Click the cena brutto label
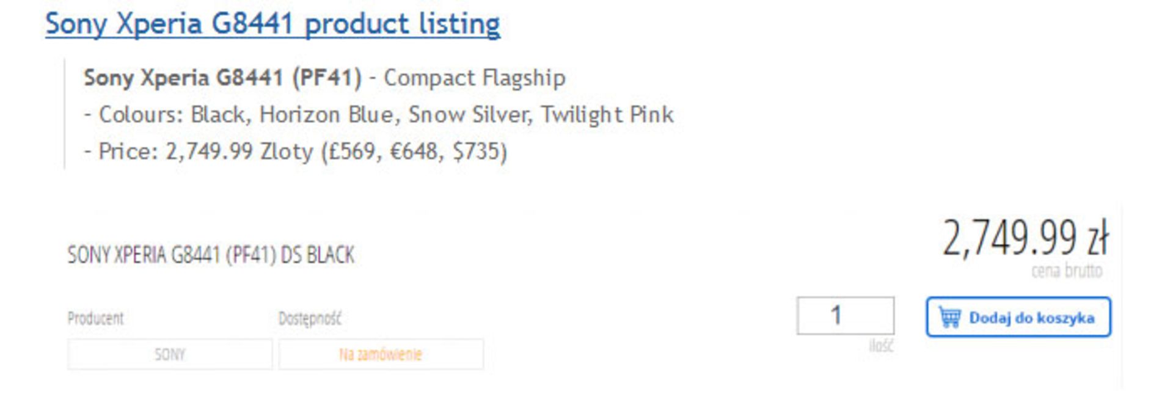Viewport: 1173px width, 402px height. 1067,271
